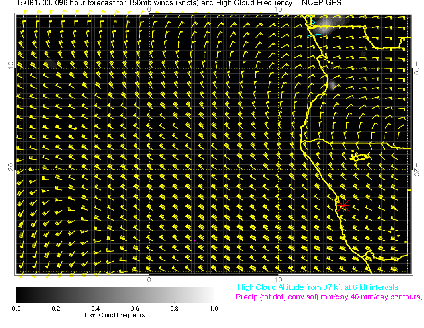Click the 0 longitude label on top axis
The height and width of the screenshot is (328, 424).
coord(149,9)
